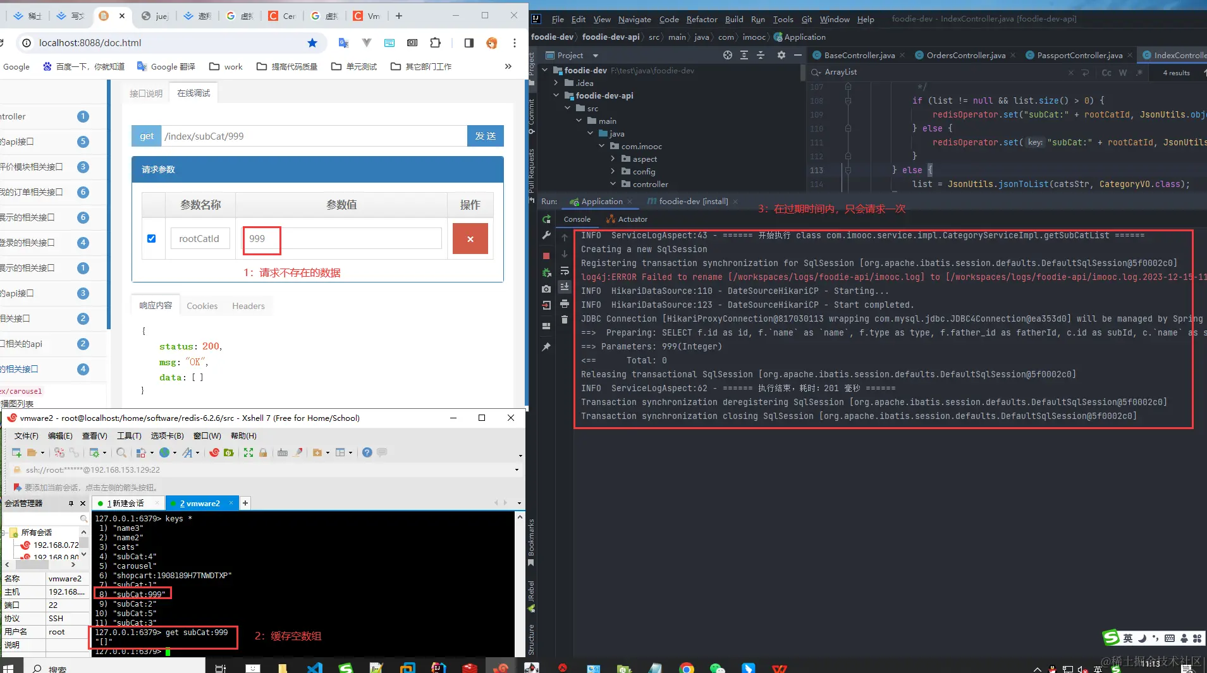
Task: Collapse foodie-dev-api module node
Action: click(x=556, y=95)
